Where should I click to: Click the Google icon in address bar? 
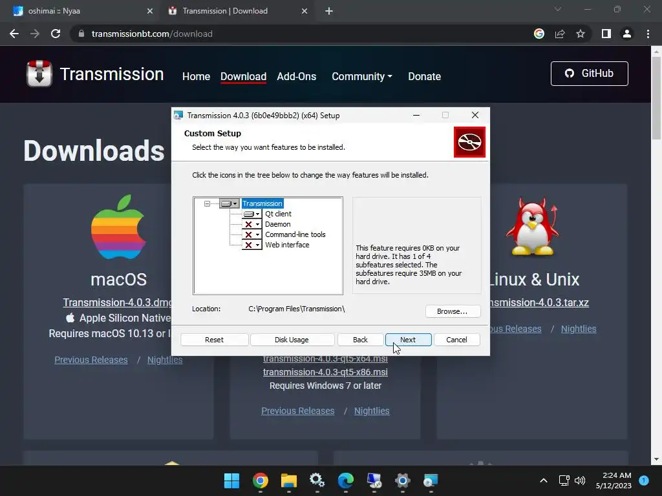coord(539,34)
